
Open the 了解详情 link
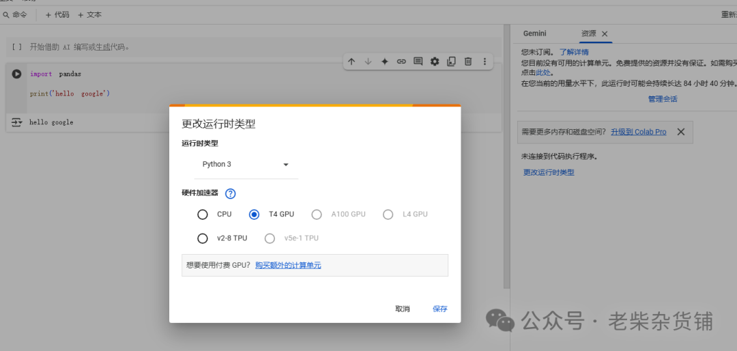pyautogui.click(x=574, y=52)
